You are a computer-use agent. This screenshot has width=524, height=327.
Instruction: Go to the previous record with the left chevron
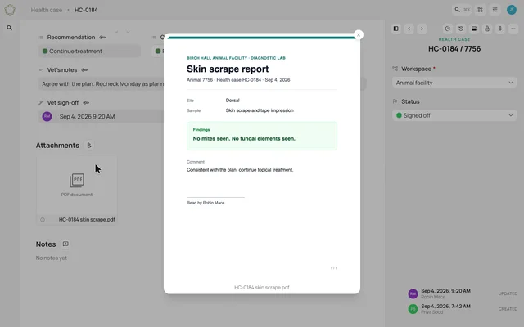point(409,29)
